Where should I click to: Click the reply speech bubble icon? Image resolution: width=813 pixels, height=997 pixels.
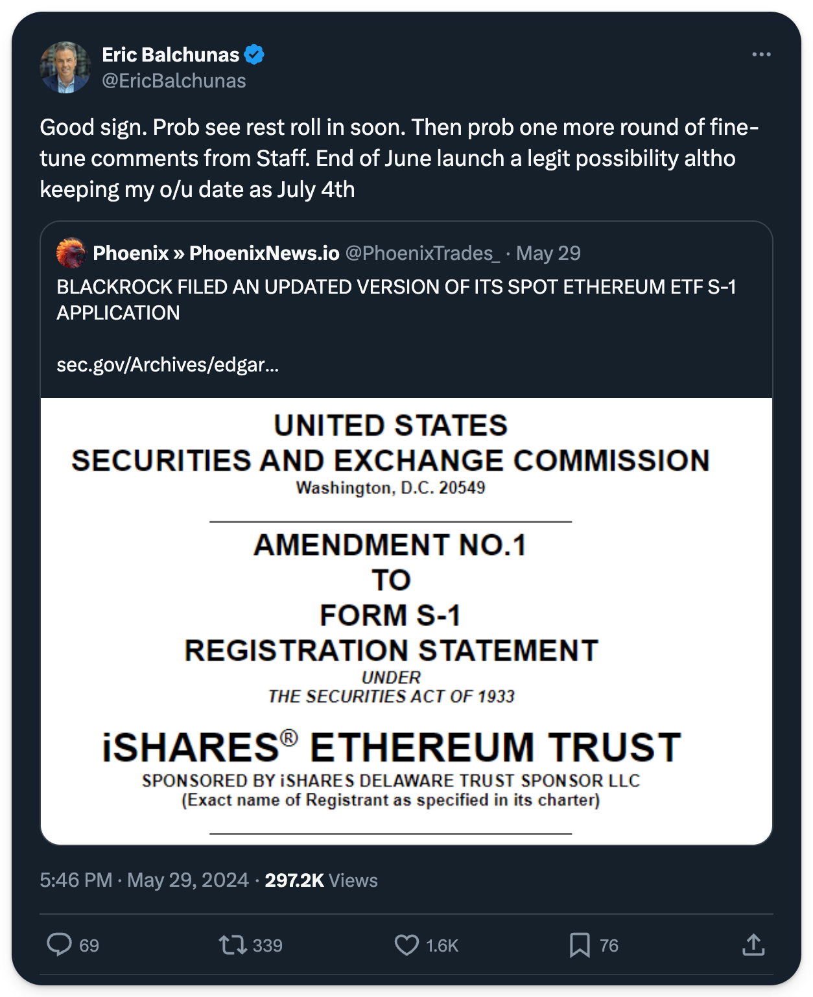[59, 944]
